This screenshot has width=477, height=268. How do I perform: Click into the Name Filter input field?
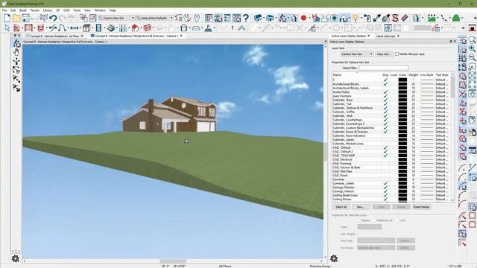(x=383, y=68)
